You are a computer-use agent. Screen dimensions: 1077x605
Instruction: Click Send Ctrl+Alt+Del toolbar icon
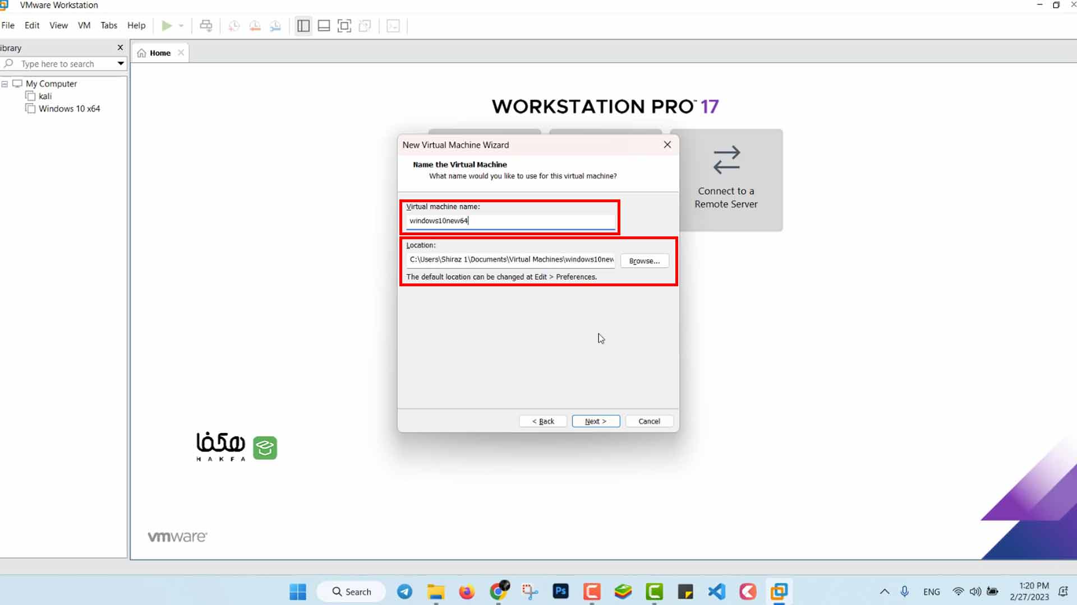coord(206,26)
